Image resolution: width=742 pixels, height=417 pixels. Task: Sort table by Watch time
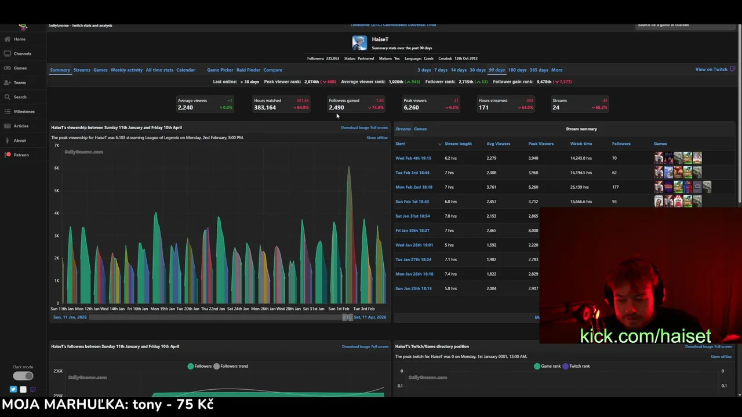(x=581, y=144)
